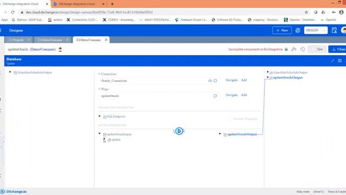Click the green lock icon
Screen dimensions: 346x195
286,49
